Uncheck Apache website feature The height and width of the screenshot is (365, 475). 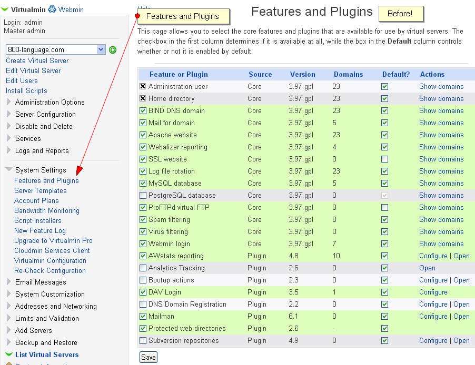click(143, 135)
